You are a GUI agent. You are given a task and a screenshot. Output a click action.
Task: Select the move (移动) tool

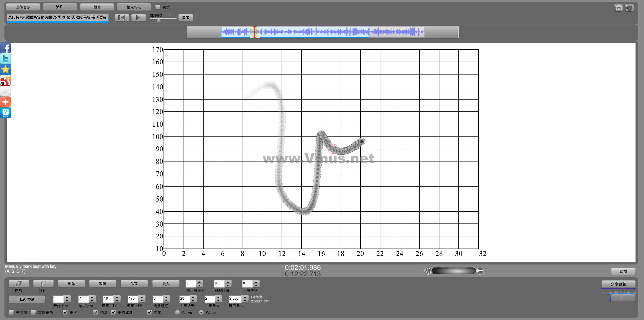43,283
